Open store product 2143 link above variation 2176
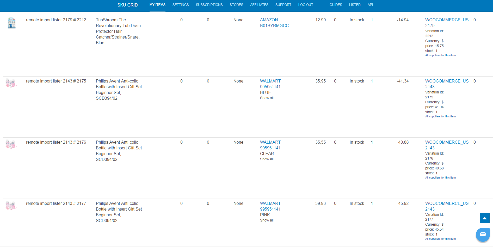This screenshot has width=493, height=247. (430, 148)
